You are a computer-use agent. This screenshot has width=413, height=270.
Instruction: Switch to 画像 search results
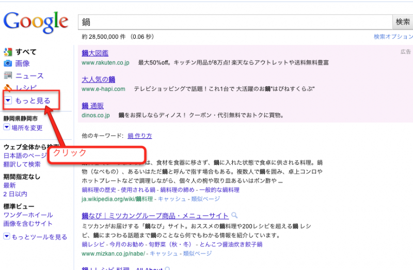tap(22, 63)
